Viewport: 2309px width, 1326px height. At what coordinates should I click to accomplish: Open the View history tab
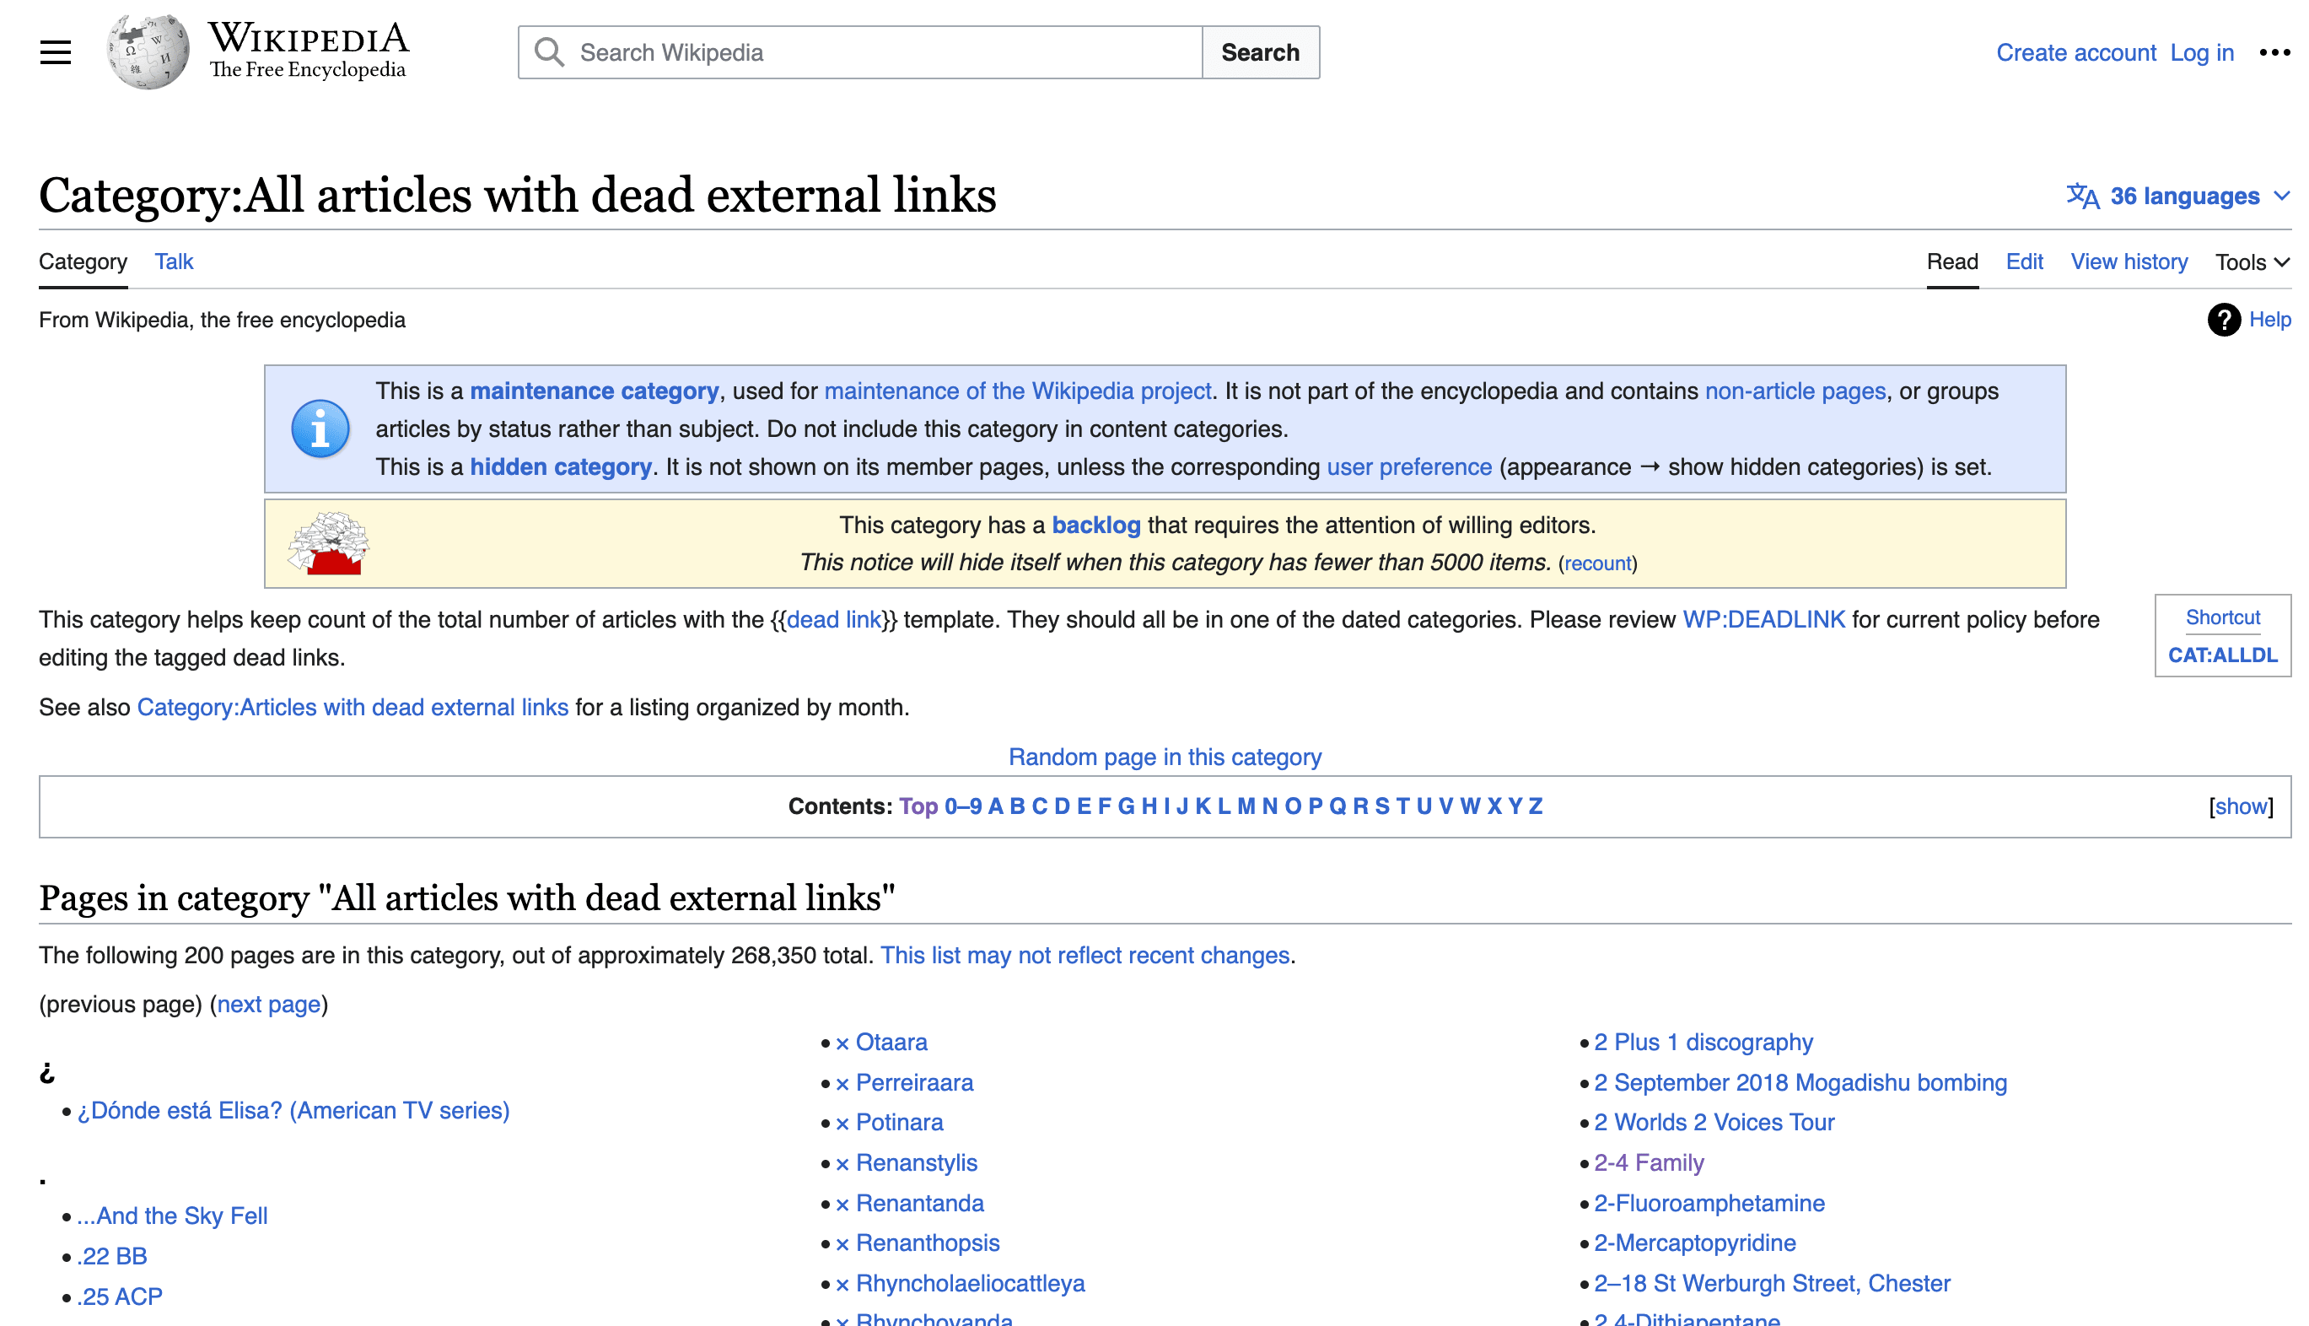click(x=2128, y=261)
